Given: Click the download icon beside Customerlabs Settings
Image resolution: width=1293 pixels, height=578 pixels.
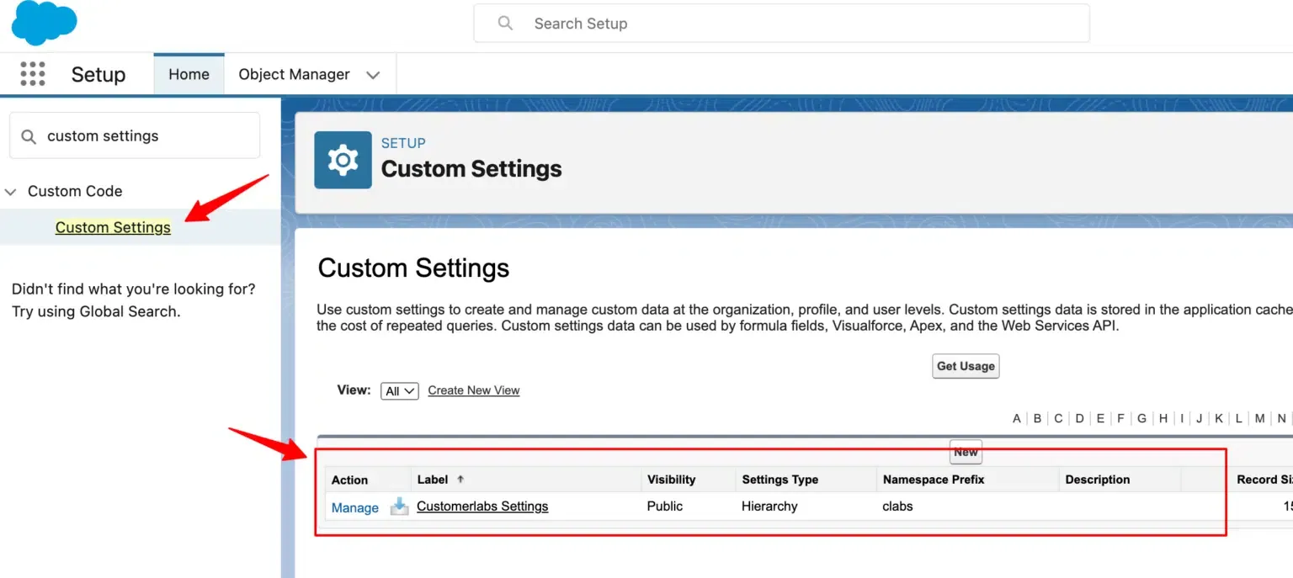Looking at the screenshot, I should (x=399, y=506).
